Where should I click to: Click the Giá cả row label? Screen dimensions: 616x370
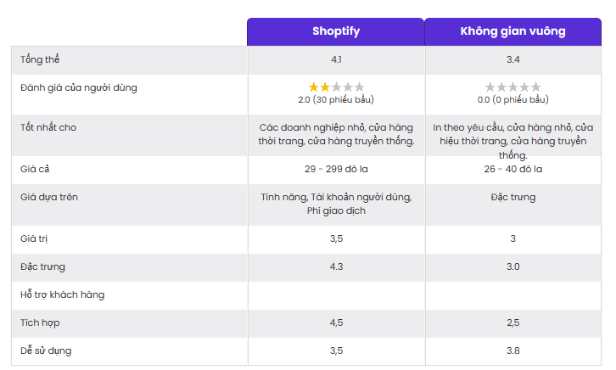pyautogui.click(x=35, y=169)
